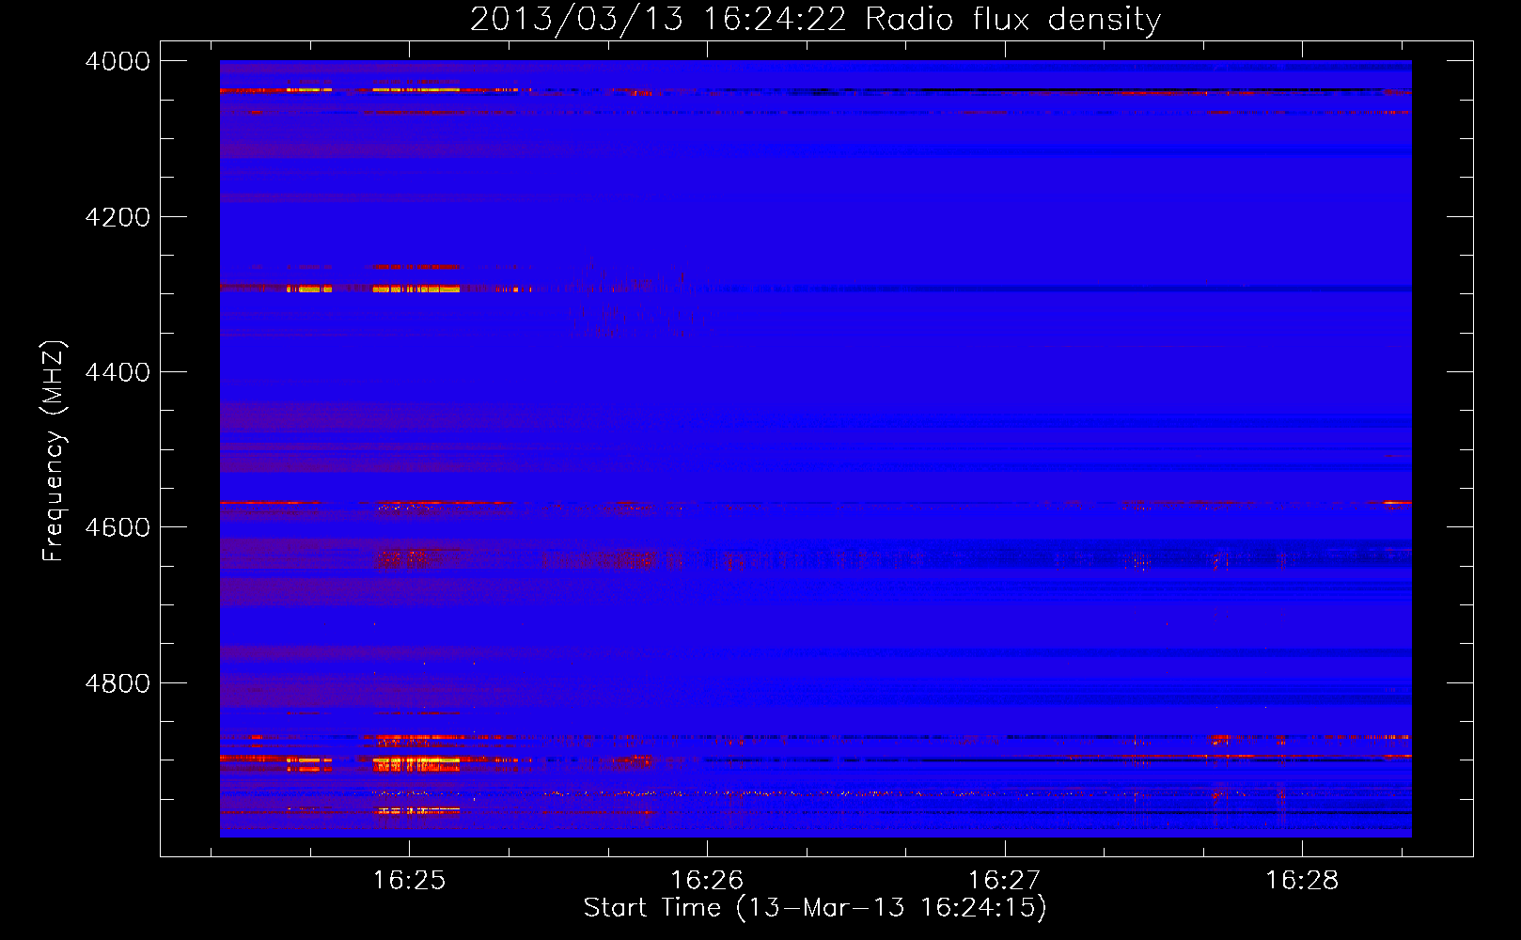Click the 4400 frequency tick label

(x=118, y=372)
